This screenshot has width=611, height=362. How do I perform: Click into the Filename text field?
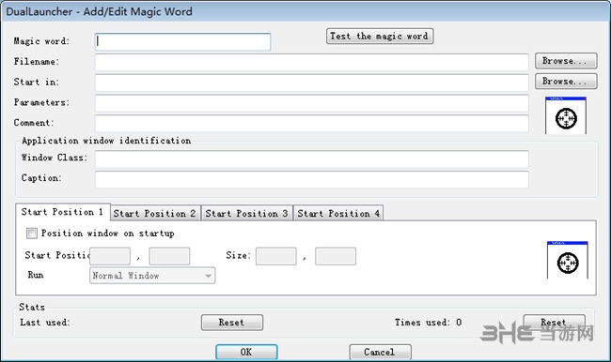coord(312,62)
